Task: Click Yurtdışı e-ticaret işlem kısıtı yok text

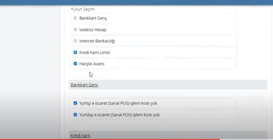Action: coord(119,115)
